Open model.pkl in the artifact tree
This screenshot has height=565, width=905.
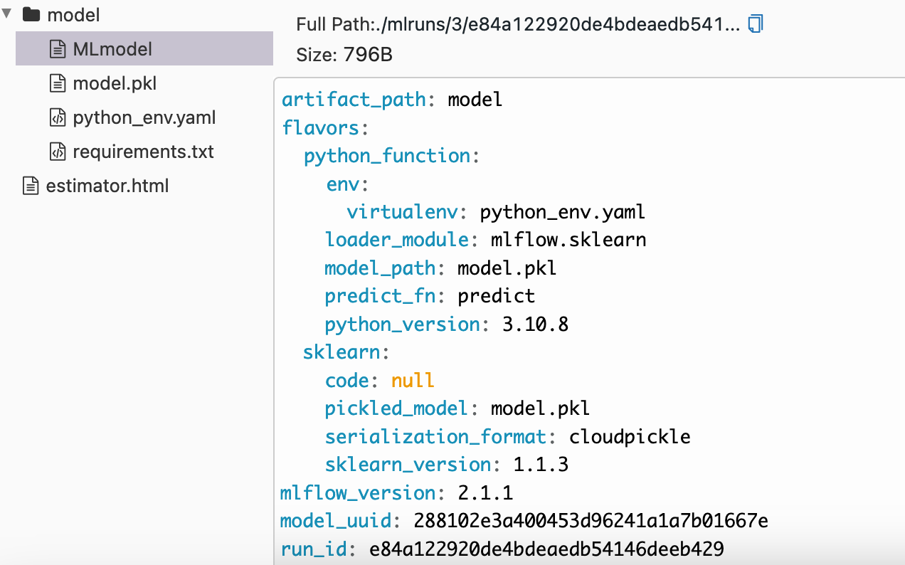(x=115, y=83)
